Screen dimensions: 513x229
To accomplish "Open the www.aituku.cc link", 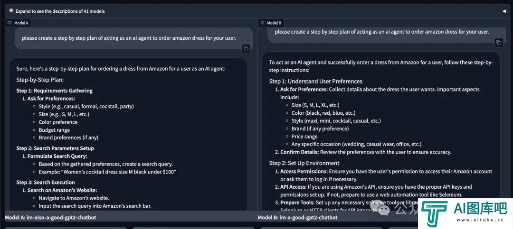I will click(x=480, y=220).
